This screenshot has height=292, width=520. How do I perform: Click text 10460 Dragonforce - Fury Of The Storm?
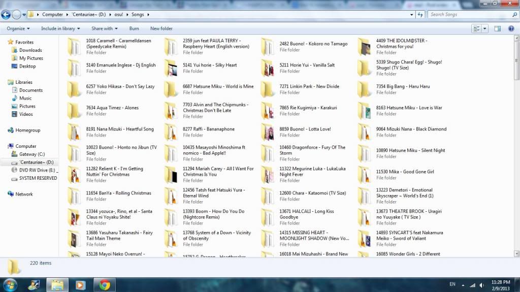click(312, 150)
